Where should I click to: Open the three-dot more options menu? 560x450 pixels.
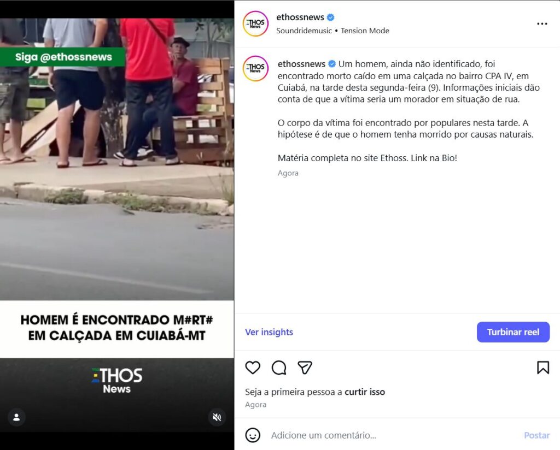pyautogui.click(x=542, y=23)
